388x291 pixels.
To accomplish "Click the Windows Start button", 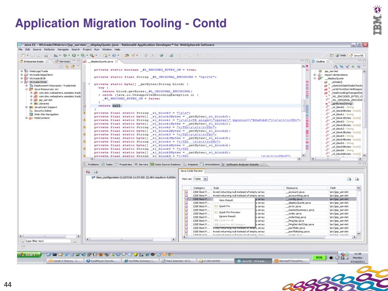I will 28,254.
